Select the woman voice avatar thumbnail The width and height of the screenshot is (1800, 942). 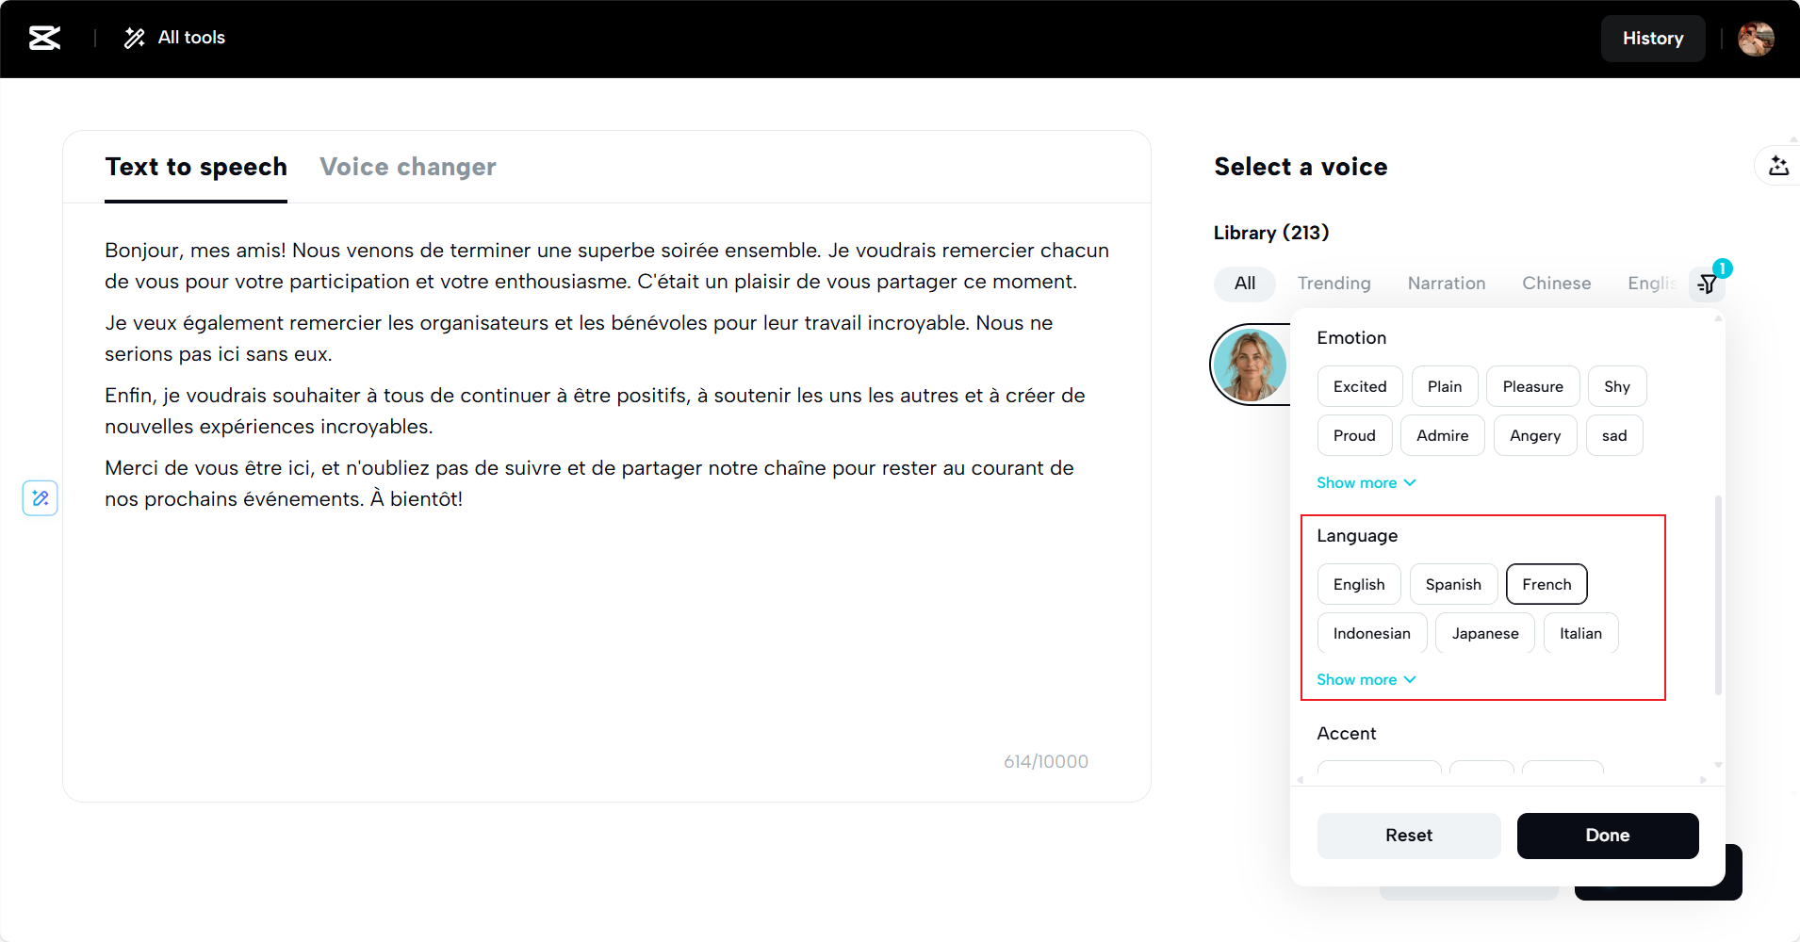tap(1250, 365)
